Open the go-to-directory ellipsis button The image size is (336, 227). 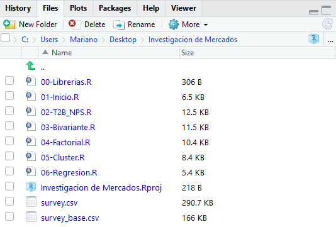point(330,40)
